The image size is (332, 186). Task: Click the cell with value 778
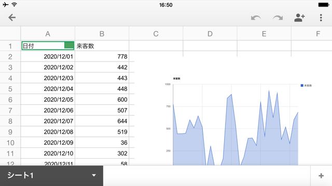[x=102, y=56]
